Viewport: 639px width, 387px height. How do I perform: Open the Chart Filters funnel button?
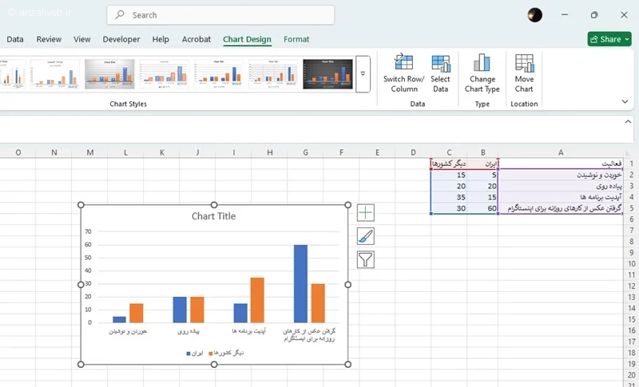coord(365,259)
